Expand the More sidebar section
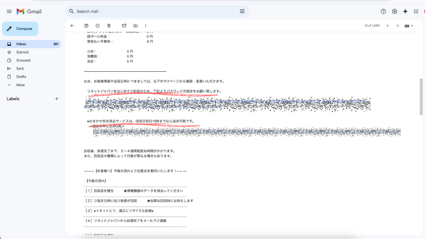427x240 pixels. (20, 85)
